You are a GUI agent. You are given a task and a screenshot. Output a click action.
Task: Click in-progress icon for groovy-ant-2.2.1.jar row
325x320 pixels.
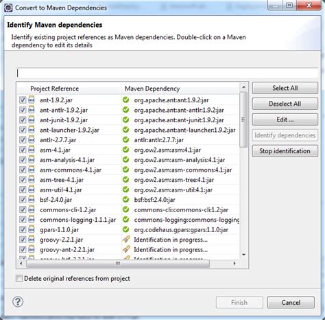pyautogui.click(x=126, y=249)
